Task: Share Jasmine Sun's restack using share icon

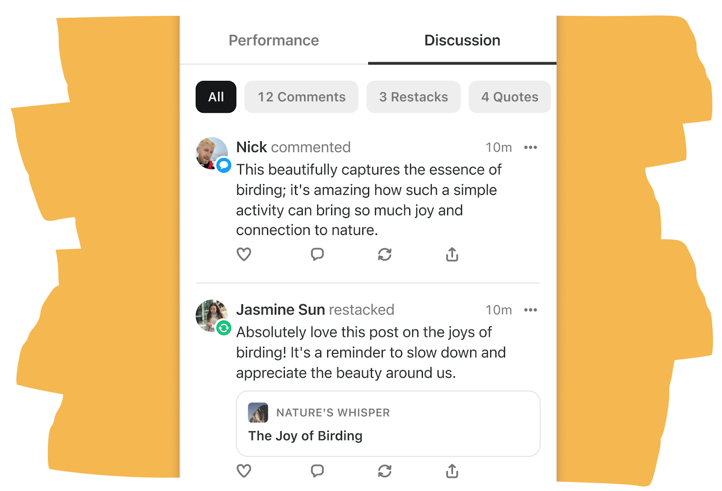Action: coord(451,471)
